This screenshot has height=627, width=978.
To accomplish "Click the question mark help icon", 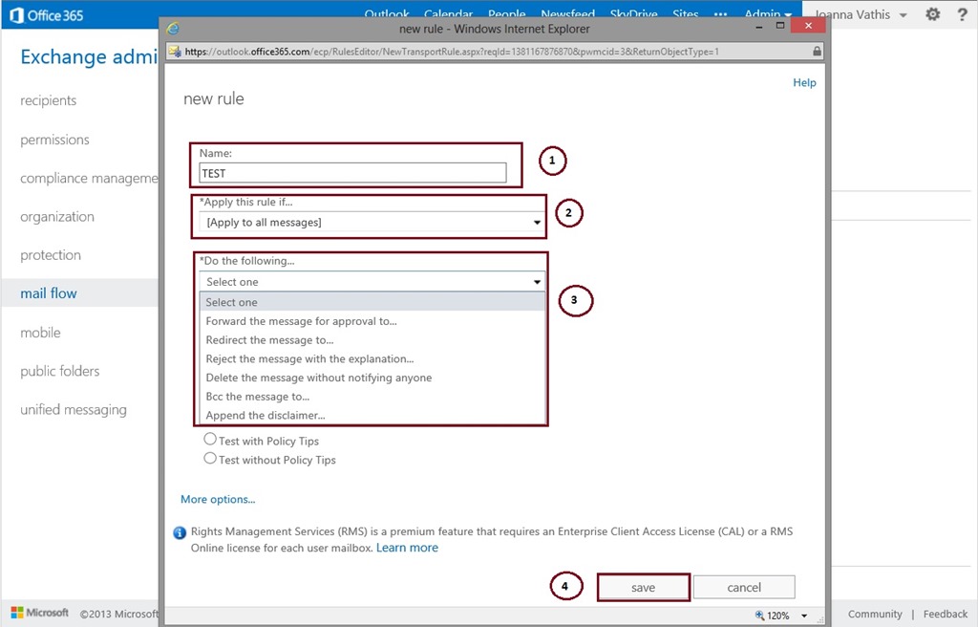I will coord(962,14).
